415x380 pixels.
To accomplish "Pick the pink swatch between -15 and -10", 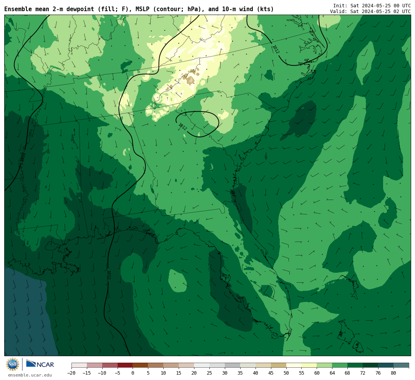I will coord(95,365).
